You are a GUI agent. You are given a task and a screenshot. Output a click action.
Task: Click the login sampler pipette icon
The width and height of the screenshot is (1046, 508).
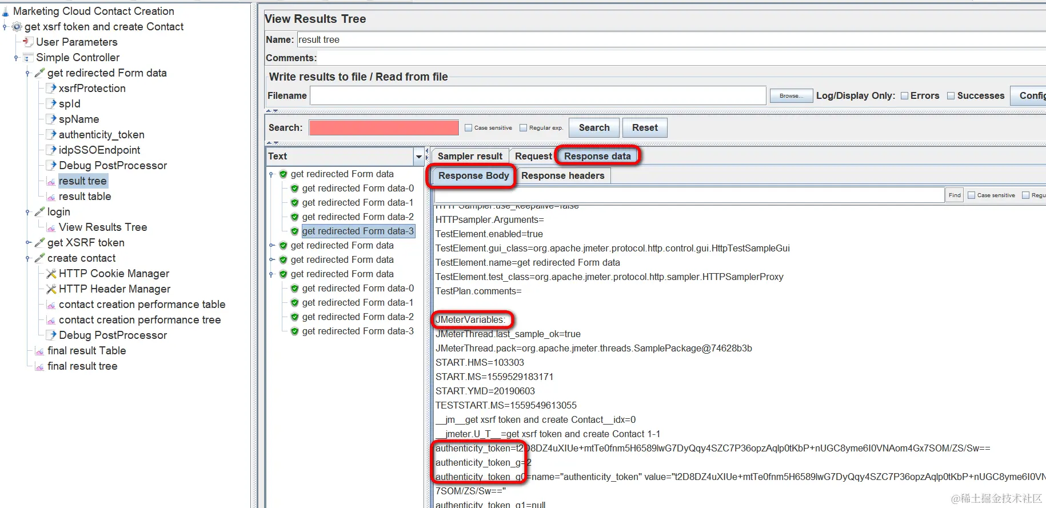pyautogui.click(x=39, y=211)
